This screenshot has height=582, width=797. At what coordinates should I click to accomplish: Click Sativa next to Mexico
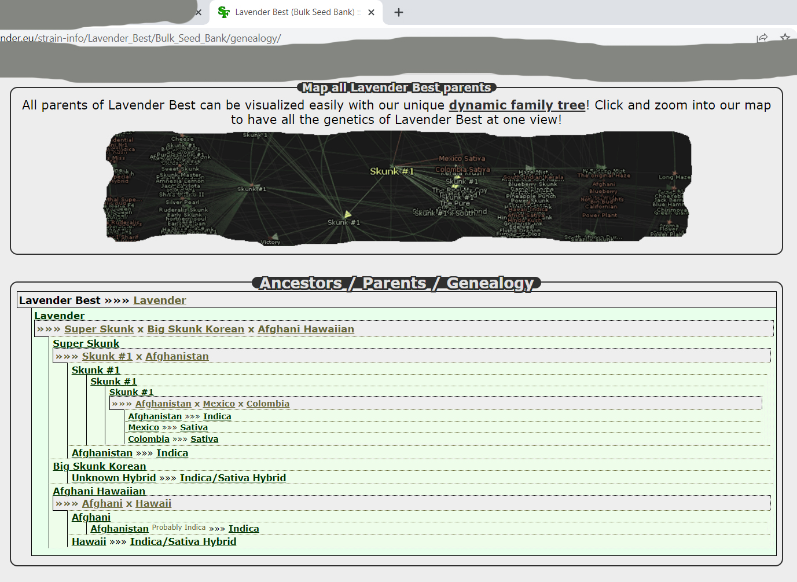tap(194, 427)
